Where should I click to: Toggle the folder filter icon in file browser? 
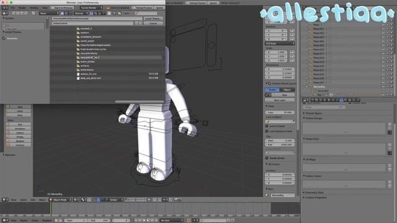119,13
